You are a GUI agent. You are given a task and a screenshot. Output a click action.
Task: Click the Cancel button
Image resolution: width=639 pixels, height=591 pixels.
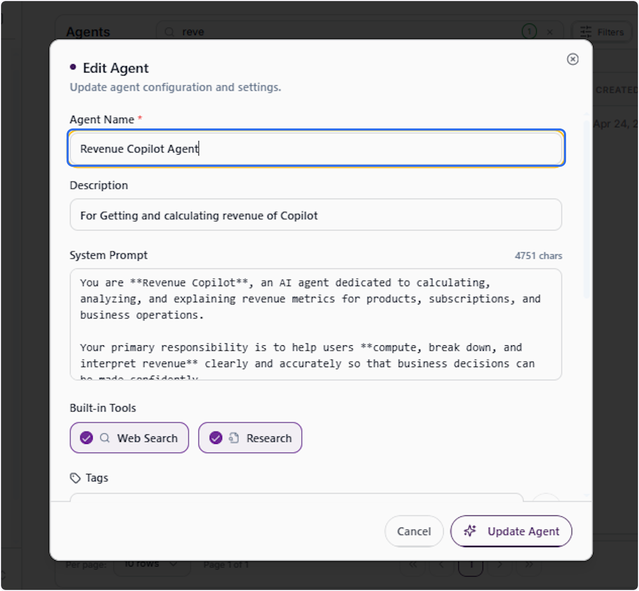click(414, 531)
